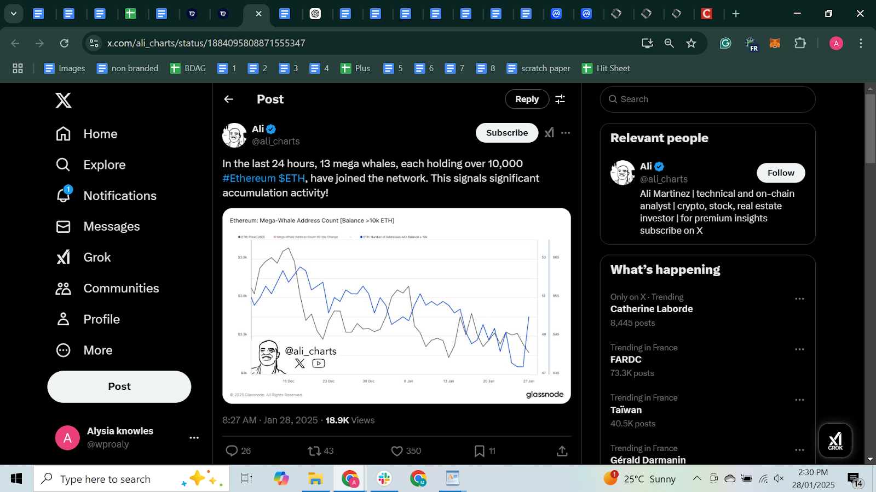876x492 pixels.
Task: Click the share post icon
Action: 562,451
